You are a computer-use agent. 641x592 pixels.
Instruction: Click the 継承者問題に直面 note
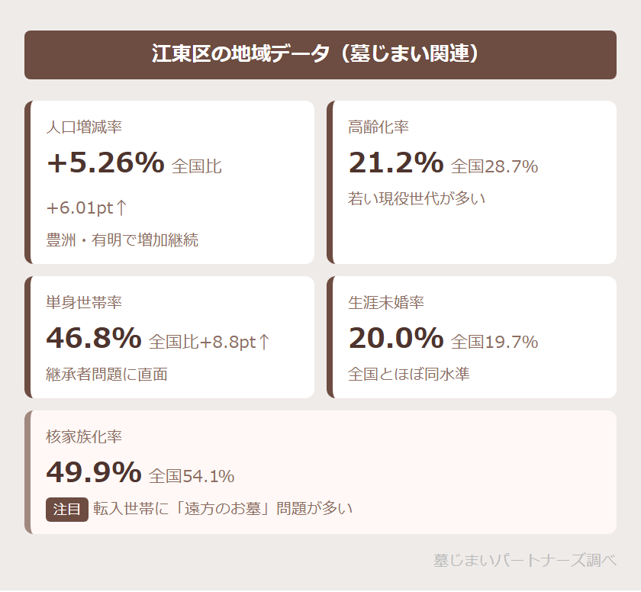tap(107, 374)
